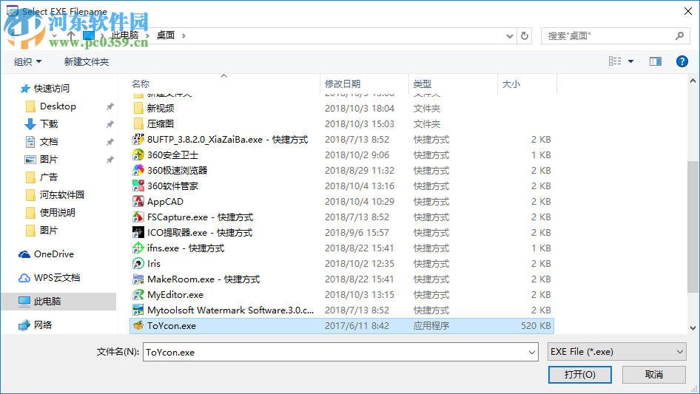
Task: Select the MyEditor.exe icon
Action: click(138, 294)
